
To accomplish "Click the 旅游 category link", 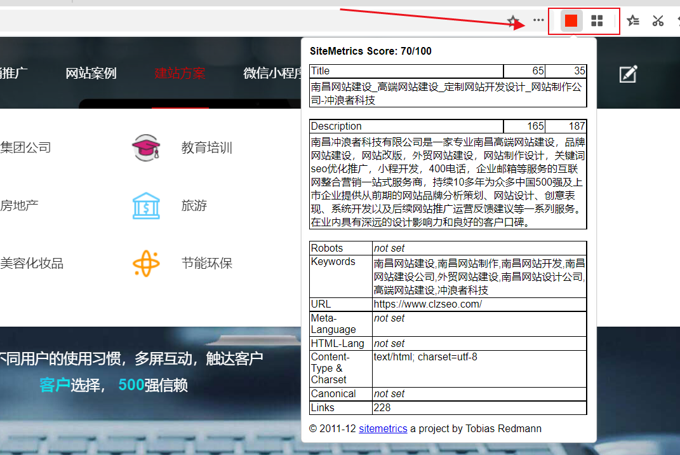I will pyautogui.click(x=194, y=206).
